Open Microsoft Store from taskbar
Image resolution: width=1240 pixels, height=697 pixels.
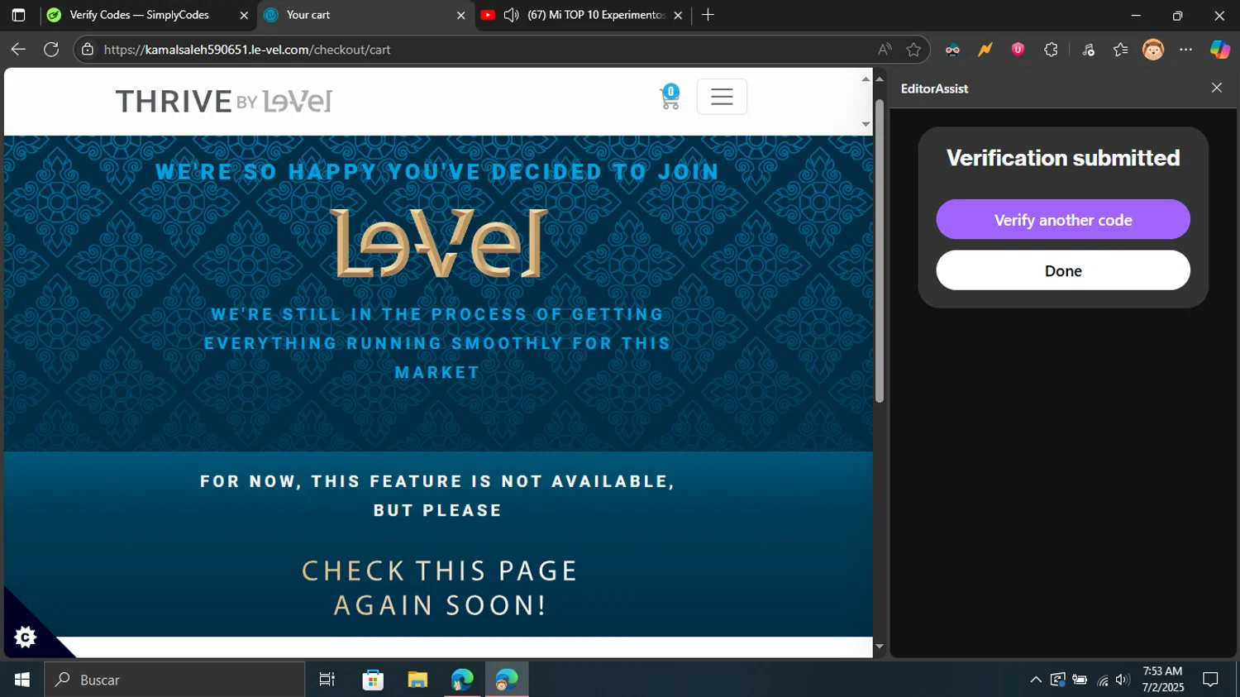(373, 680)
